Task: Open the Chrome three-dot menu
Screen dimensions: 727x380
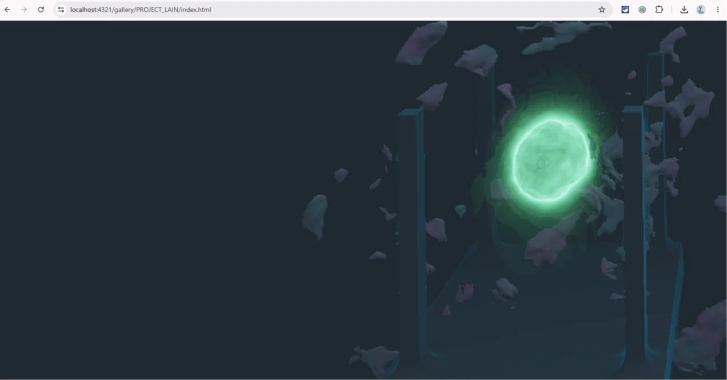Action: [717, 10]
